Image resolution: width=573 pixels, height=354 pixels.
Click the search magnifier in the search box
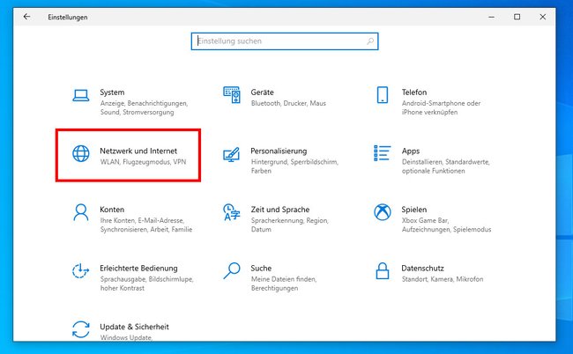tap(370, 41)
